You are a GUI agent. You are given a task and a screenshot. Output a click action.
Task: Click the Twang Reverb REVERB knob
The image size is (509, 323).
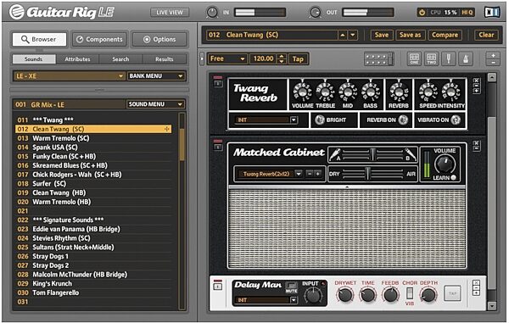pyautogui.click(x=399, y=92)
